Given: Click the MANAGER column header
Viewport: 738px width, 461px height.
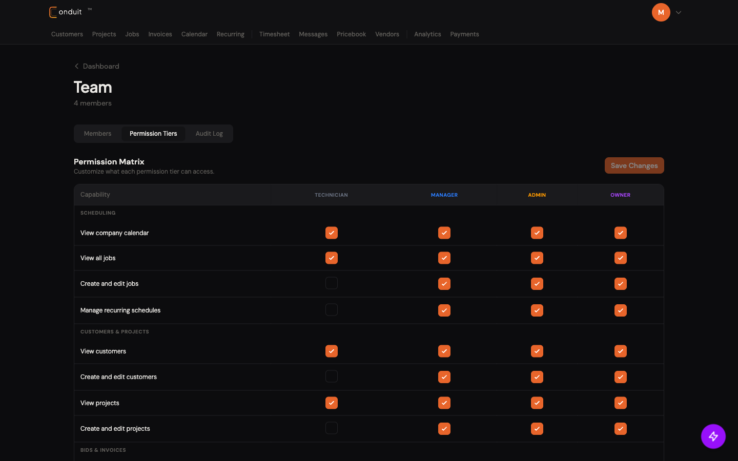Looking at the screenshot, I should (444, 195).
